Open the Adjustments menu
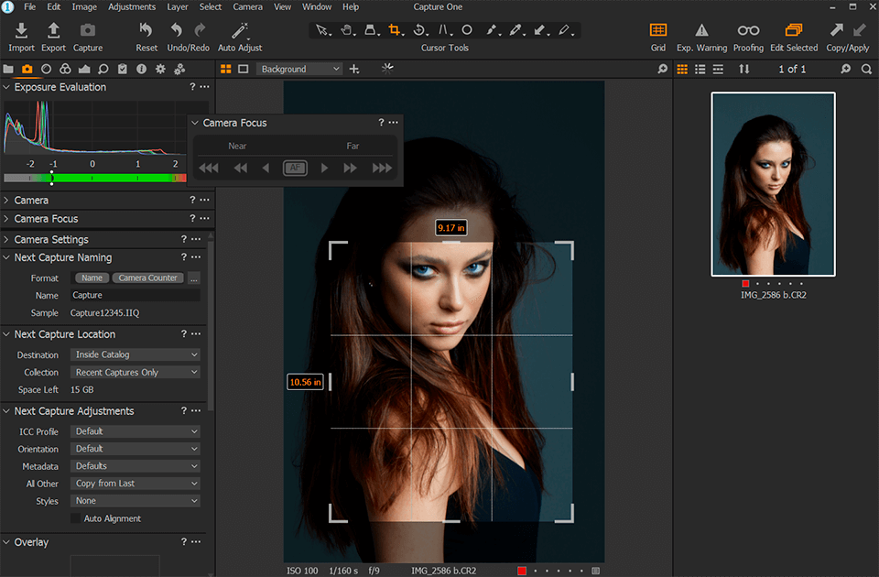Viewport: 879px width, 577px height. pos(132,6)
